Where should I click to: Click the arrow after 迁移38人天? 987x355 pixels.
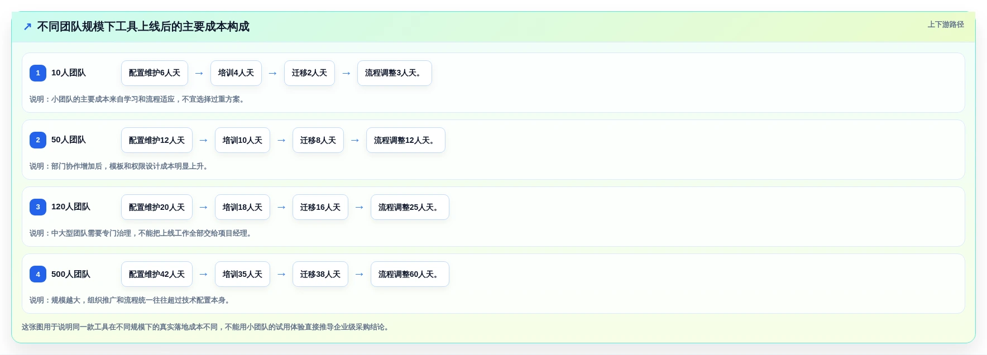360,274
